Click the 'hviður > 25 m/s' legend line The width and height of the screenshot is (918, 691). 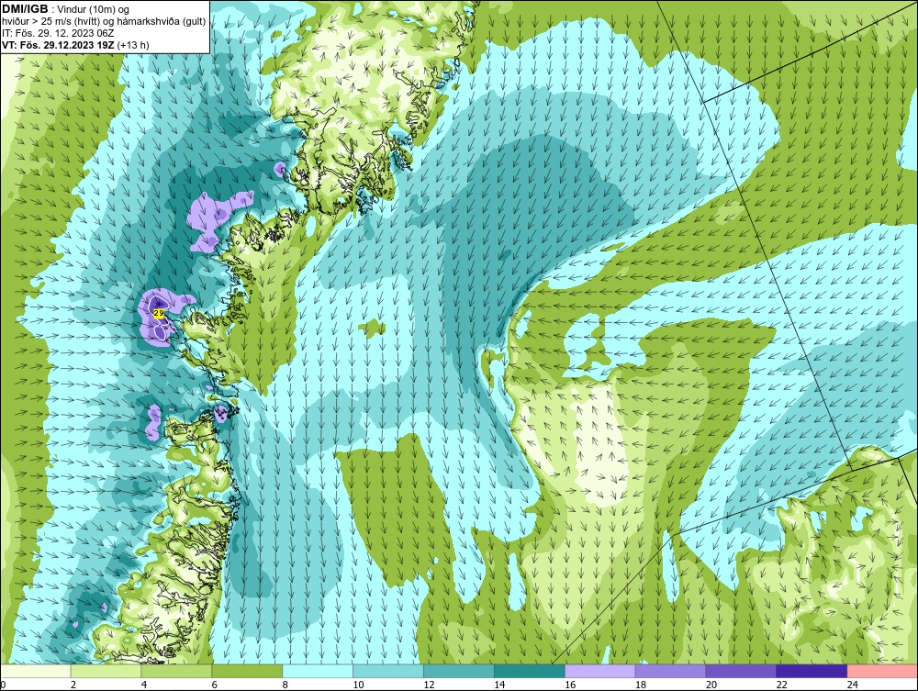[104, 22]
